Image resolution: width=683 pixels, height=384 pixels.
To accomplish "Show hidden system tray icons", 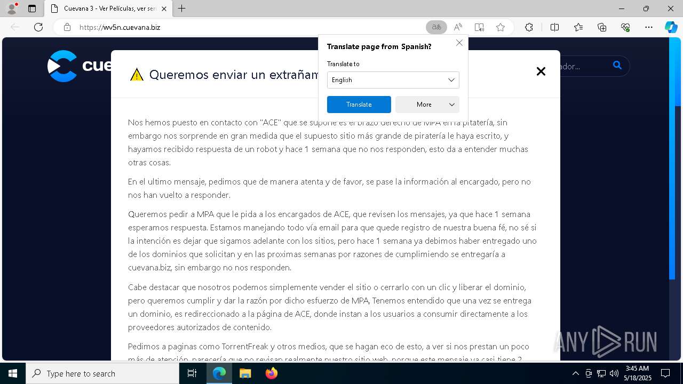I will pyautogui.click(x=575, y=373).
